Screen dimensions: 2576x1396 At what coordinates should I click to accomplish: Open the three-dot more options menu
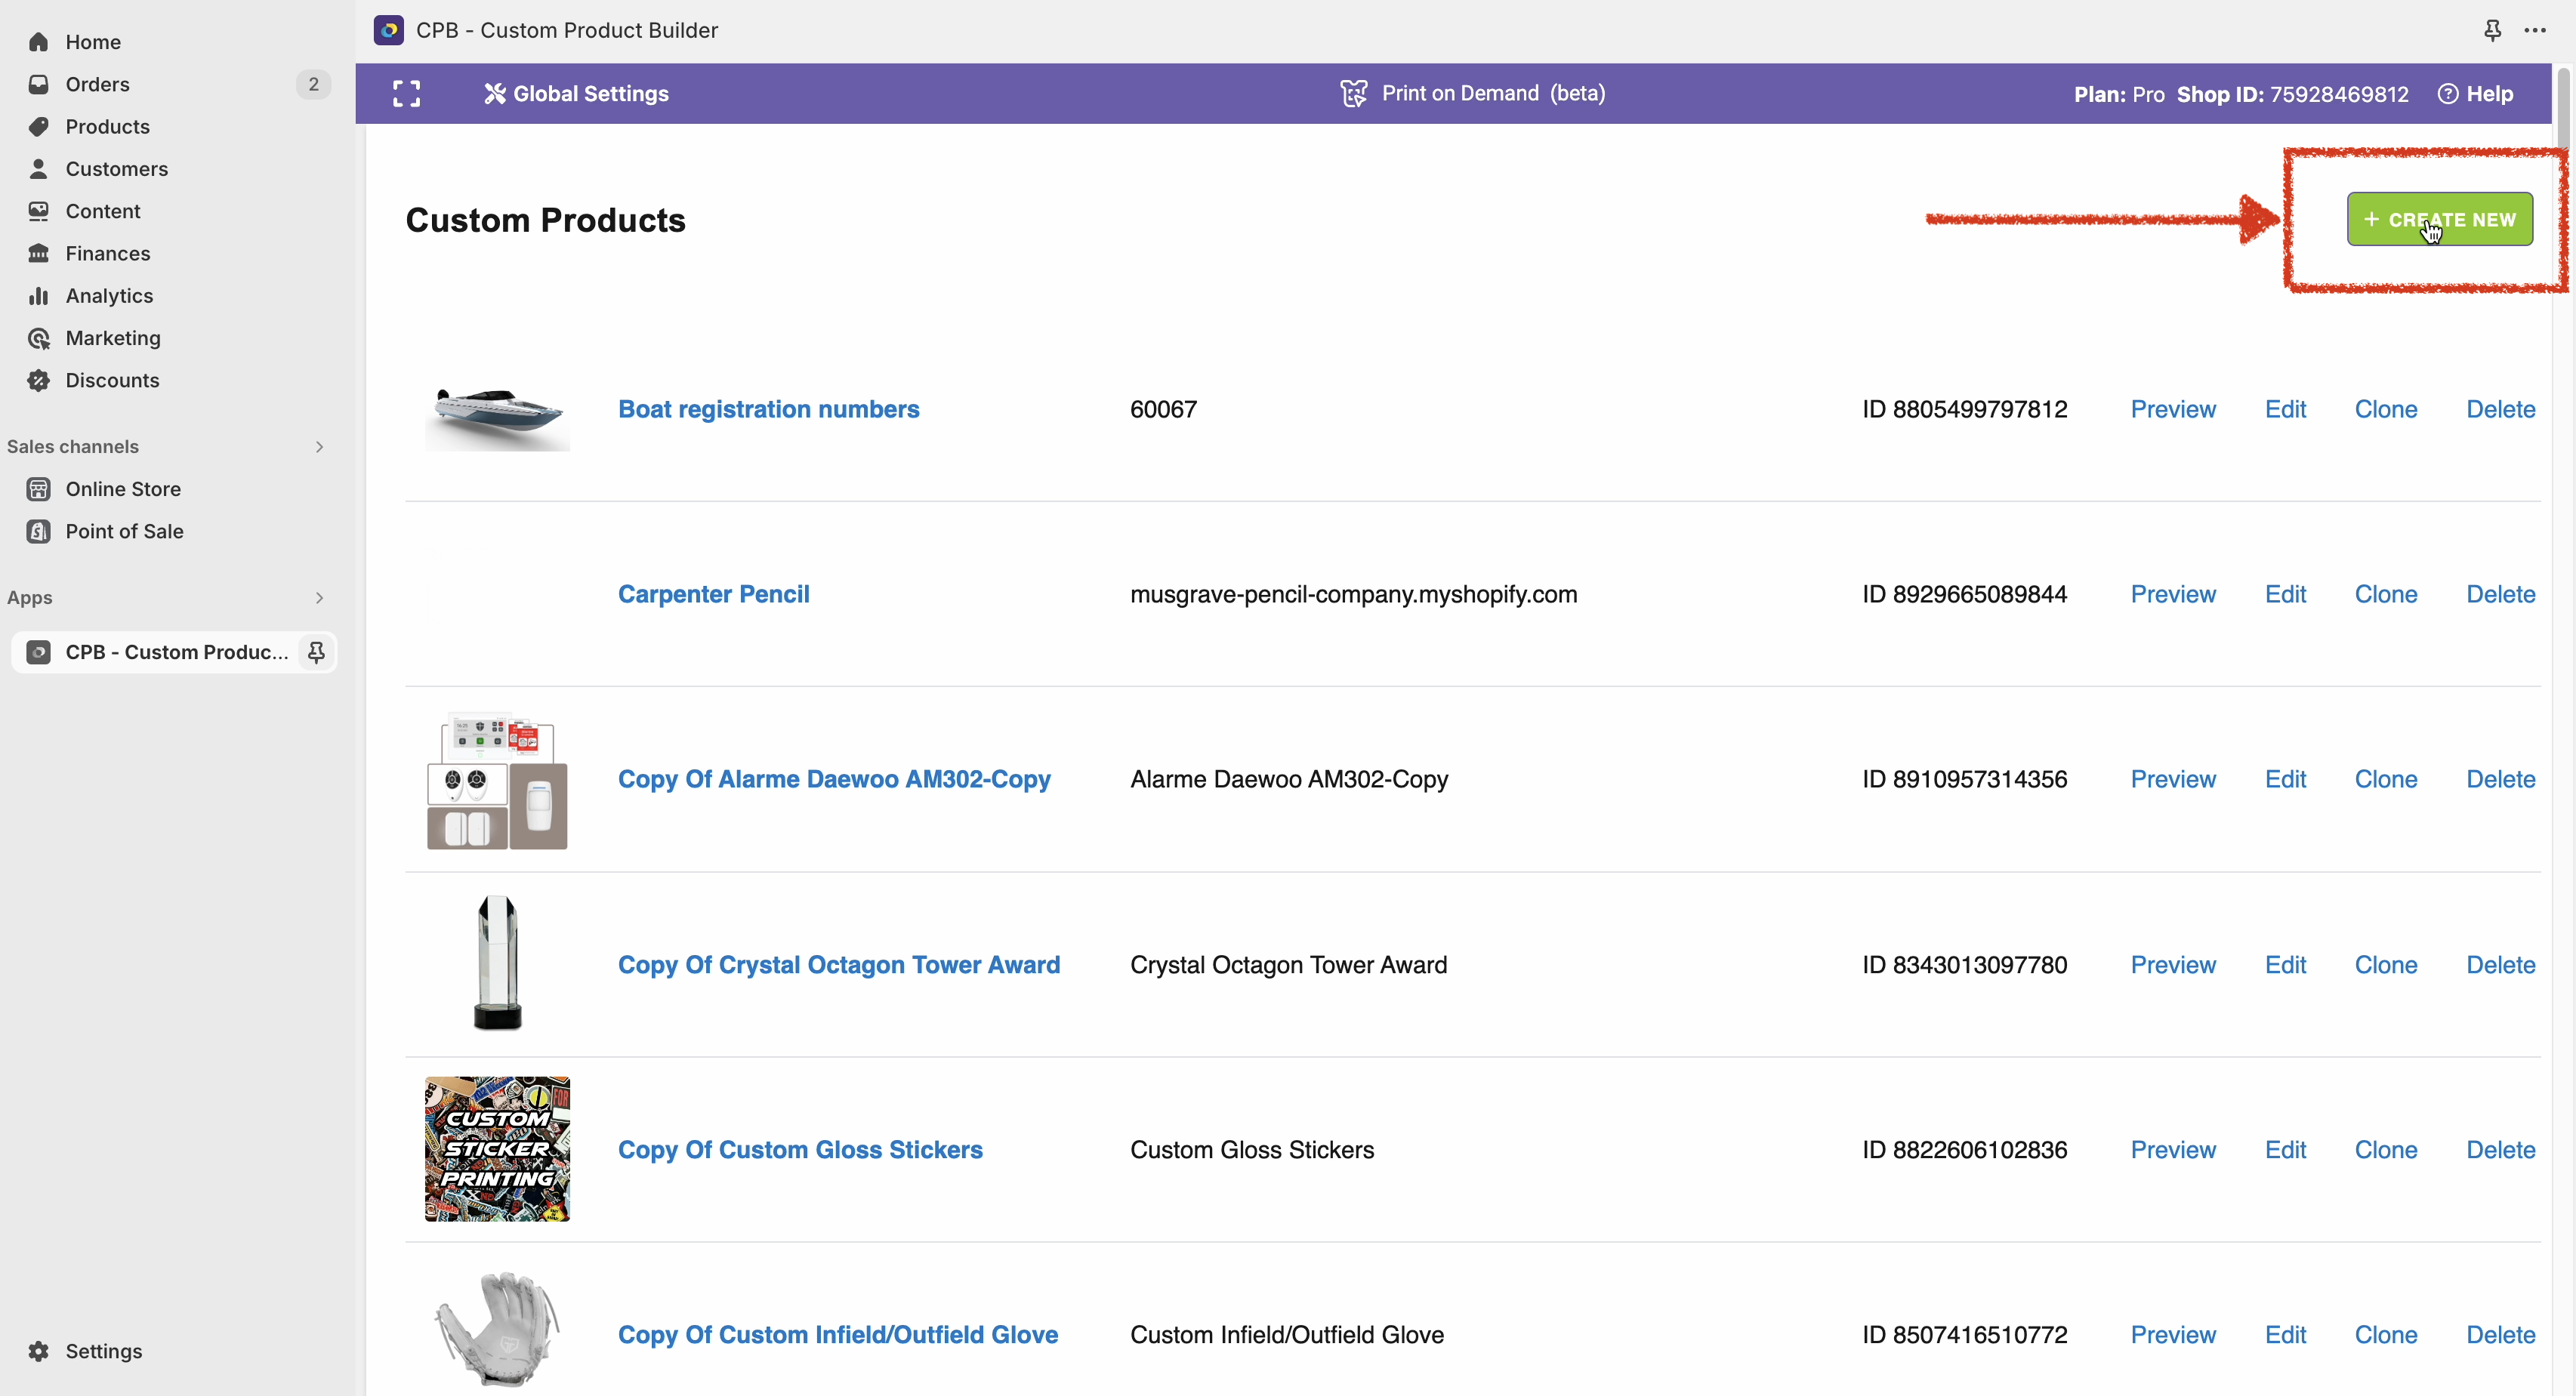click(2535, 30)
